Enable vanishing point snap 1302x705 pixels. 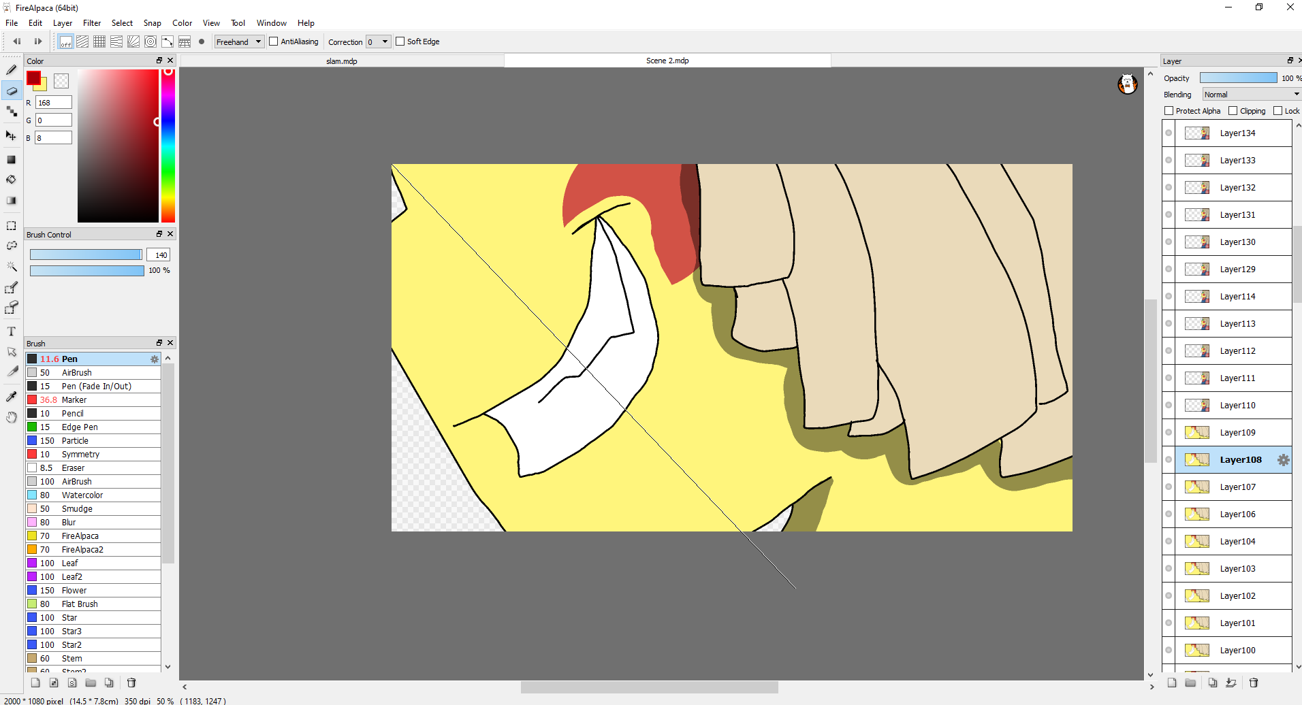point(116,42)
